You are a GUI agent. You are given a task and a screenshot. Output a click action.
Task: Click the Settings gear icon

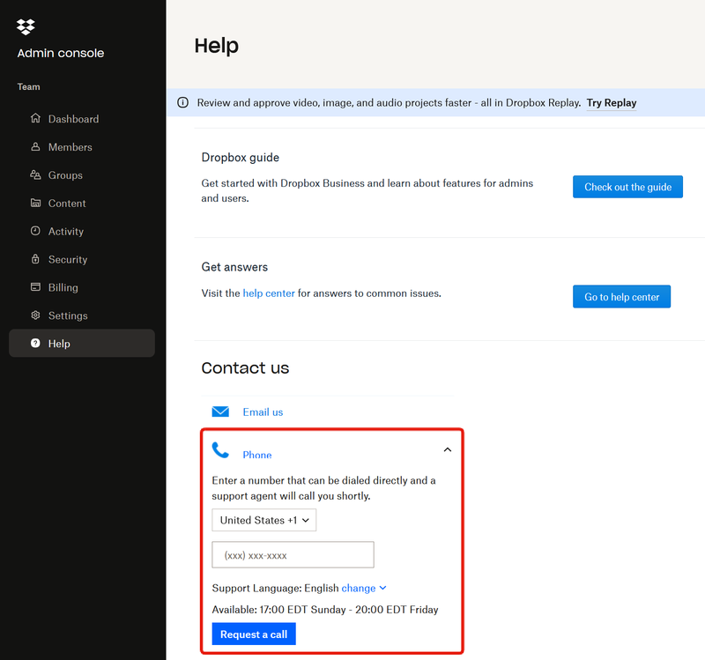[35, 315]
